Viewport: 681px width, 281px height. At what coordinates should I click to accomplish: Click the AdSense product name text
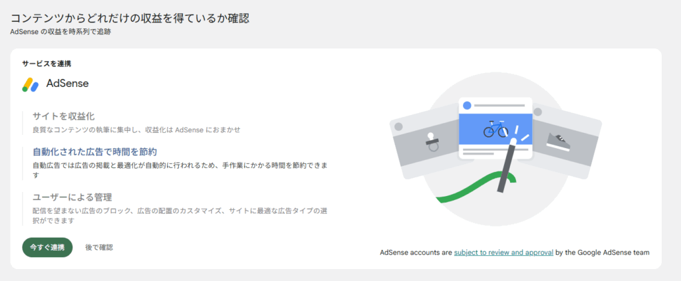67,84
